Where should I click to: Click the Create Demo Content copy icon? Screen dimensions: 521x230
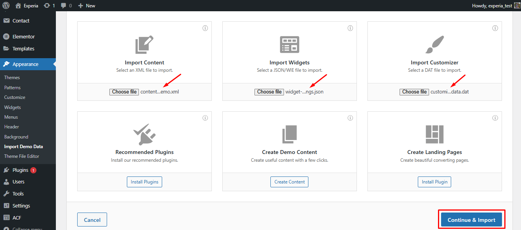pyautogui.click(x=290, y=134)
